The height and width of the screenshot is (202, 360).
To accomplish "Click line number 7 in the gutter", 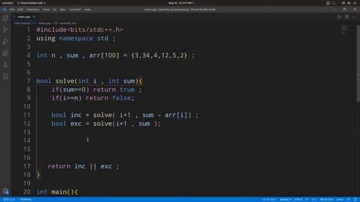I will pos(29,81).
